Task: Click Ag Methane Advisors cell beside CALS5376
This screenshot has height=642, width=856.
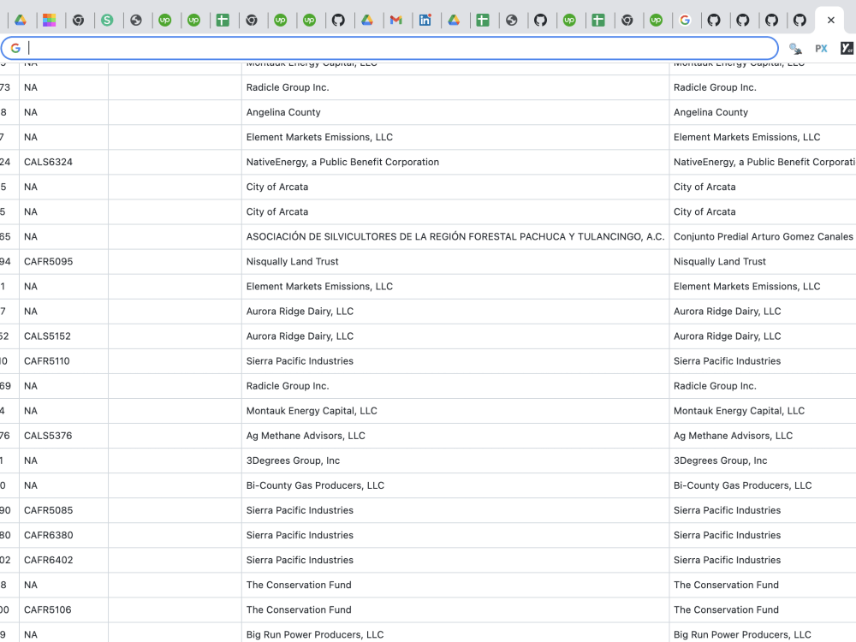Action: pos(455,436)
